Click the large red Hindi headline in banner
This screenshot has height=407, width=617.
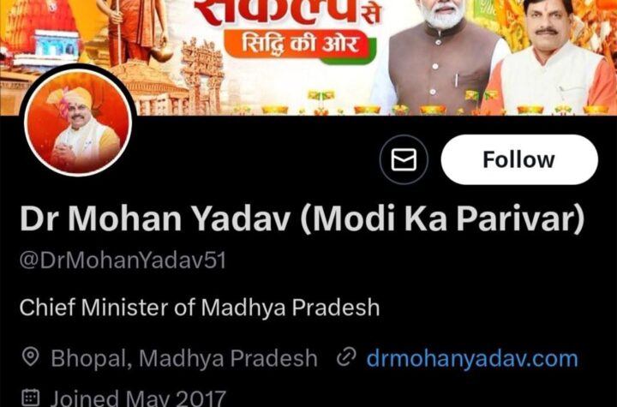pos(287,13)
